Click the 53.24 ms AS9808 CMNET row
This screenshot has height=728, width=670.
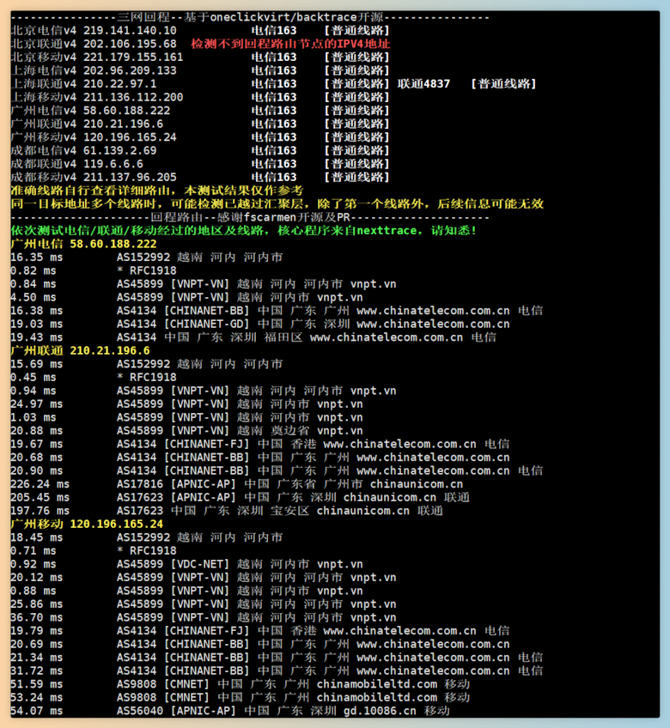(x=241, y=698)
